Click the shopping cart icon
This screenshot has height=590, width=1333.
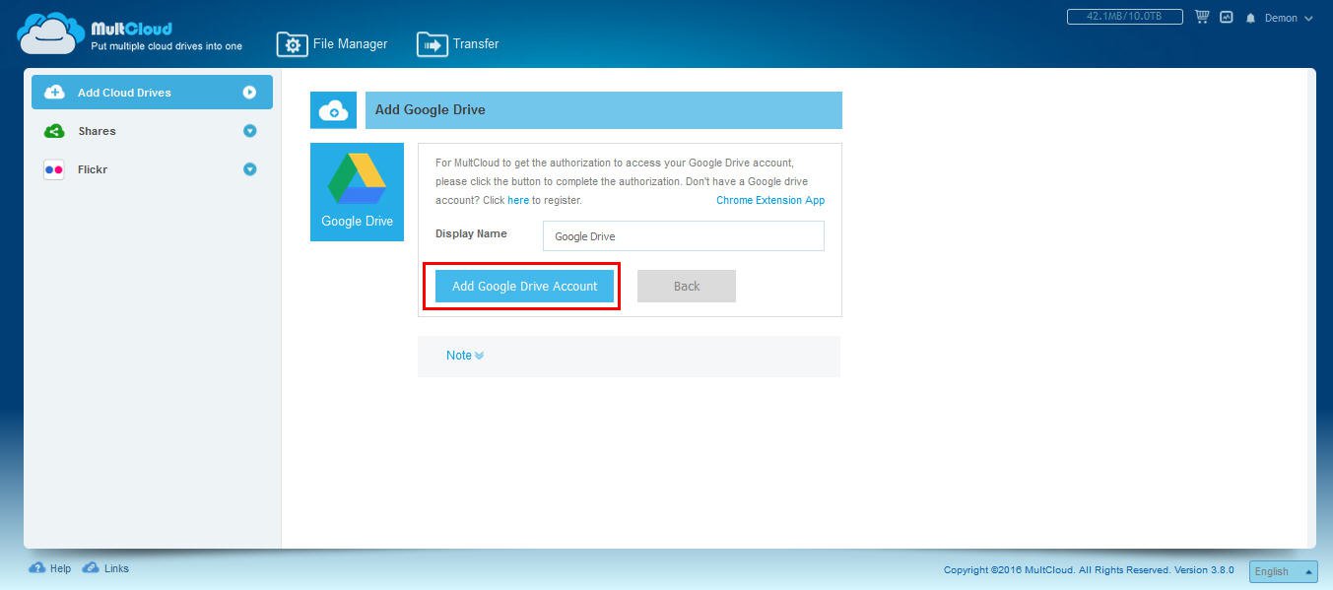(x=1202, y=17)
